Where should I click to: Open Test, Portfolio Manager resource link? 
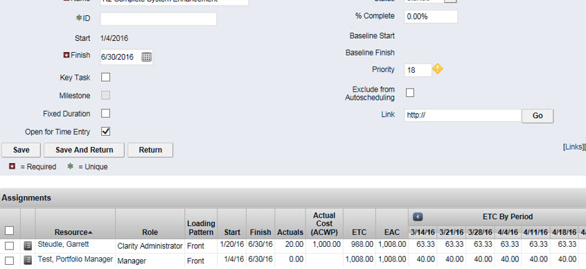[x=75, y=259]
